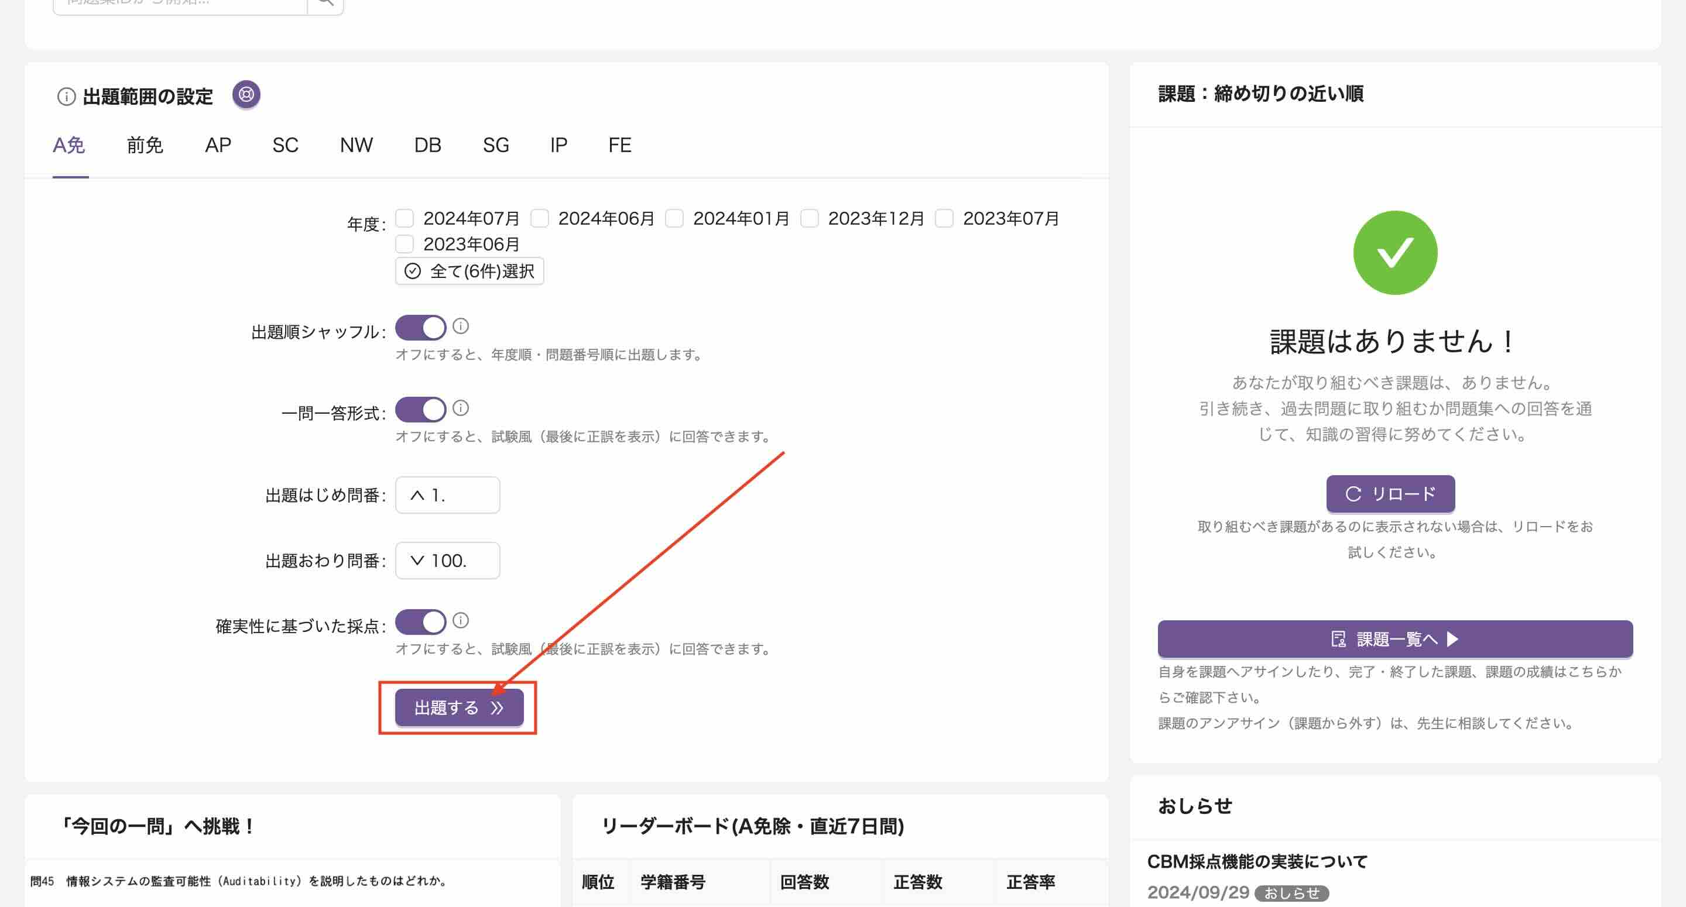Click info icon next to 確実性に基づいた採点 toggle
The image size is (1686, 907).
(461, 620)
